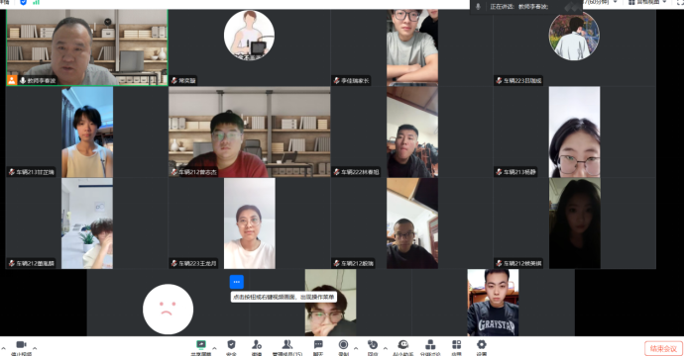The height and width of the screenshot is (356, 684).
Task: Open settings gear in bottom toolbar
Action: tap(481, 345)
